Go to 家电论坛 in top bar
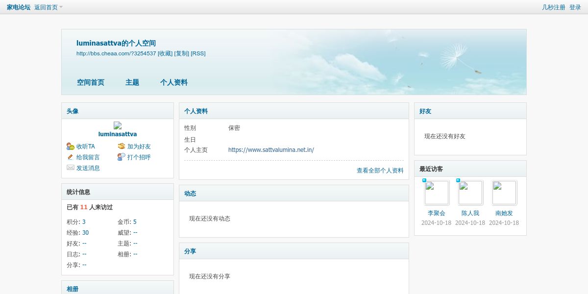This screenshot has height=294, width=588. coord(19,7)
